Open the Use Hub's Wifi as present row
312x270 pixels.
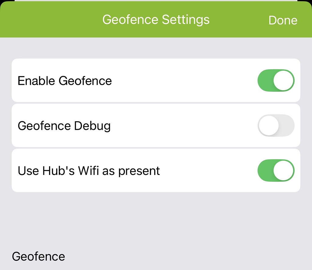coord(156,171)
